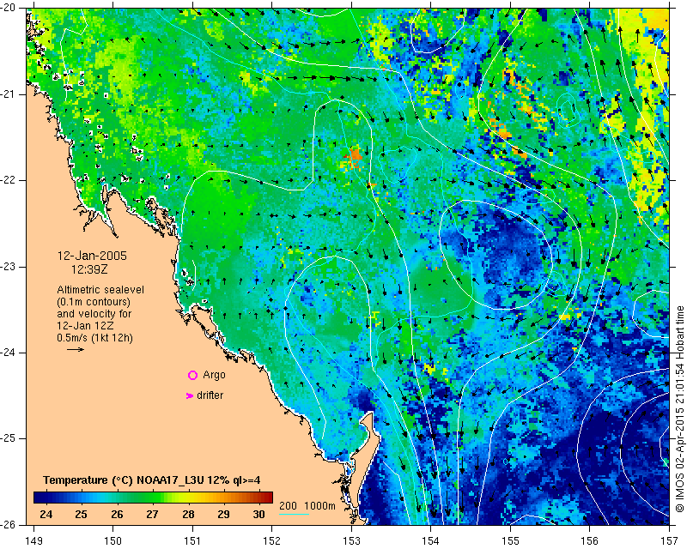Click the '12-Jan 12Z' caption line
Image resolution: width=687 pixels, height=549 pixels.
tap(83, 326)
